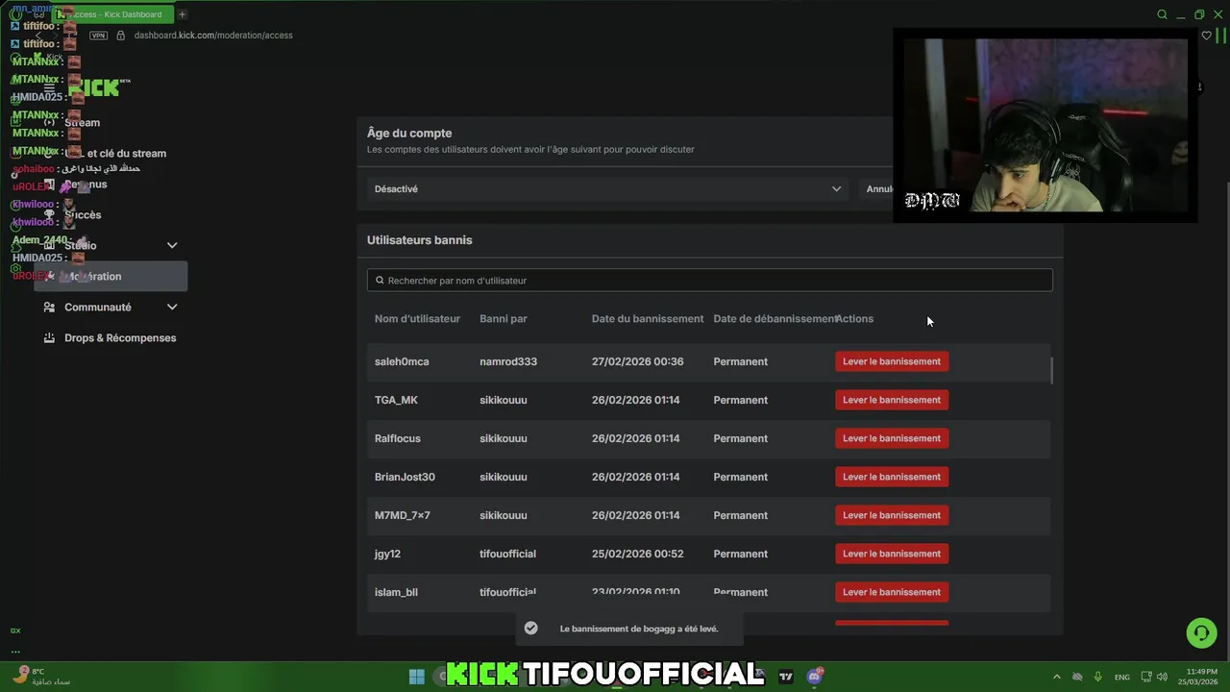Click username Ralflocus
The width and height of the screenshot is (1230, 692).
point(398,438)
